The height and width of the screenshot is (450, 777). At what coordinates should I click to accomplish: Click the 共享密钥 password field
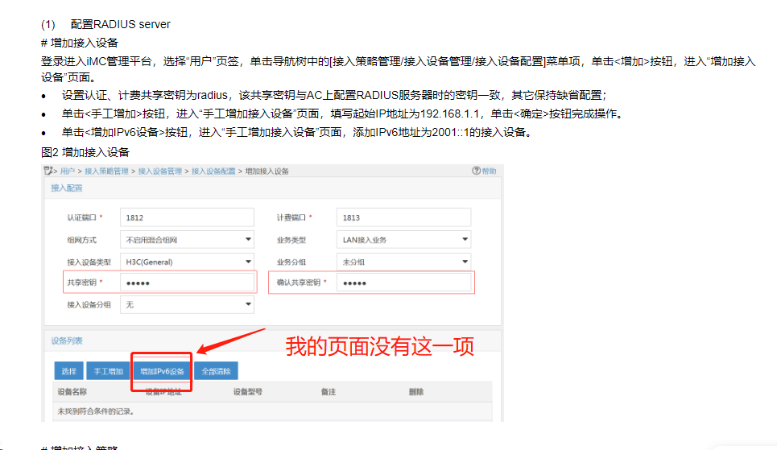187,283
